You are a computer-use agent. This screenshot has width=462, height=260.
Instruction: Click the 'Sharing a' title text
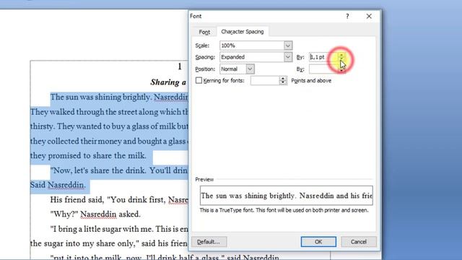(168, 82)
